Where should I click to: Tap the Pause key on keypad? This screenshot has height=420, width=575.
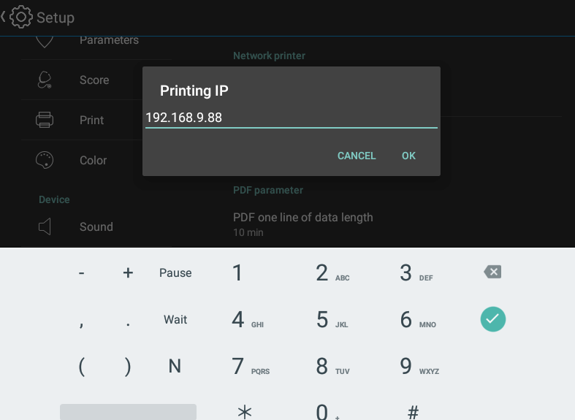click(175, 273)
